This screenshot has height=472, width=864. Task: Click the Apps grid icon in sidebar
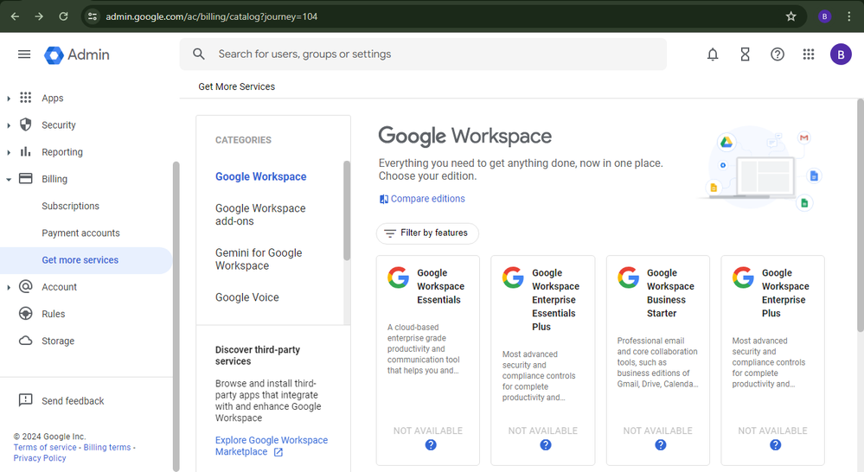tap(25, 98)
